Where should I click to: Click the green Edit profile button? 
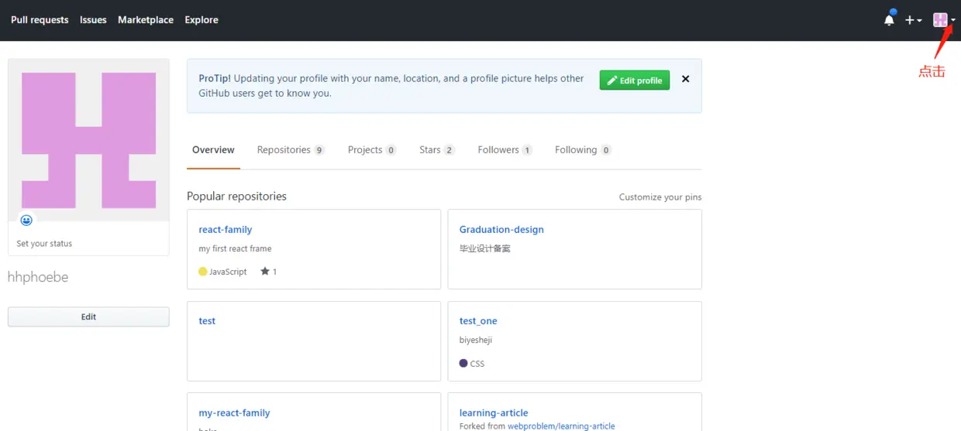coord(634,80)
